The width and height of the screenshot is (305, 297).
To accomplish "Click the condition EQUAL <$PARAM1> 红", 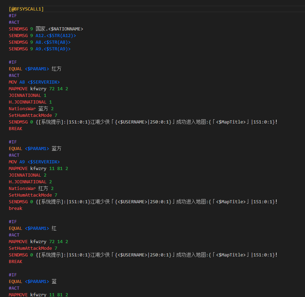I will point(33,228).
